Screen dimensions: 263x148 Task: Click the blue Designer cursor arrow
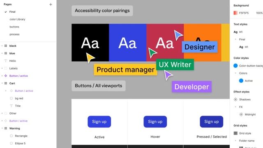[178, 35]
